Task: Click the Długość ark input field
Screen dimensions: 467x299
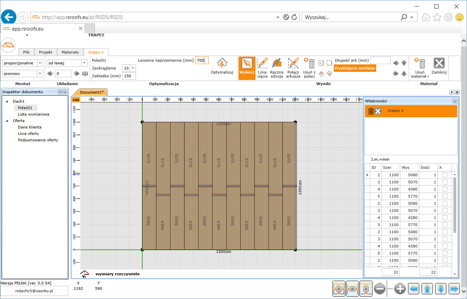Action: [380, 60]
